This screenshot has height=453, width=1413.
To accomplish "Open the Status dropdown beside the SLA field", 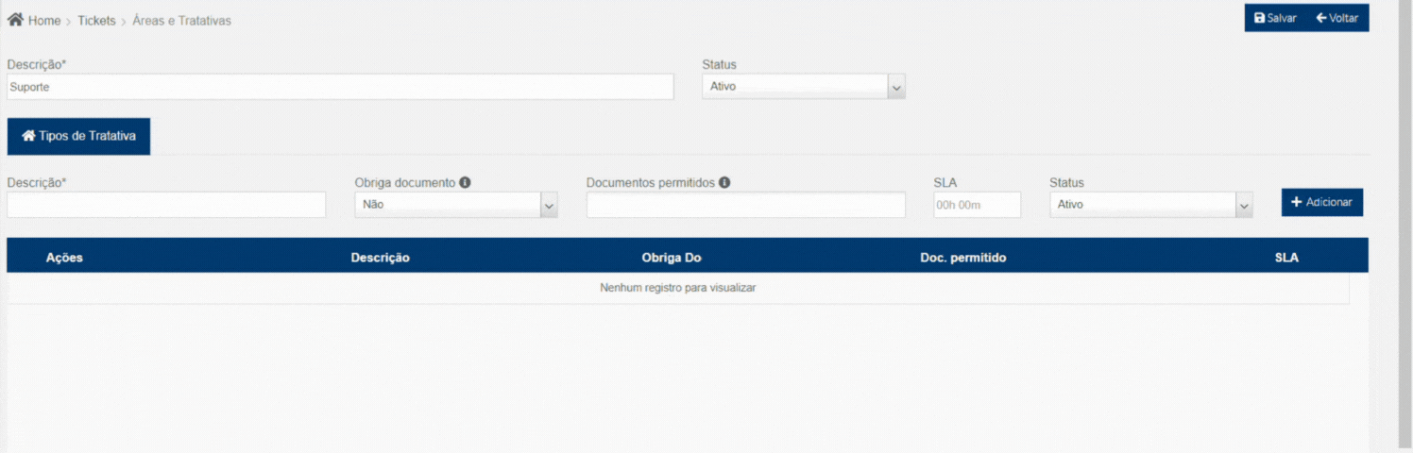I will (x=1150, y=205).
